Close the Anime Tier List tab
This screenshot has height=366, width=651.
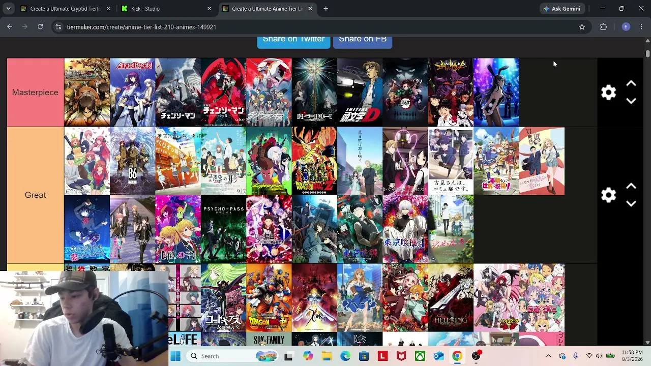310,9
